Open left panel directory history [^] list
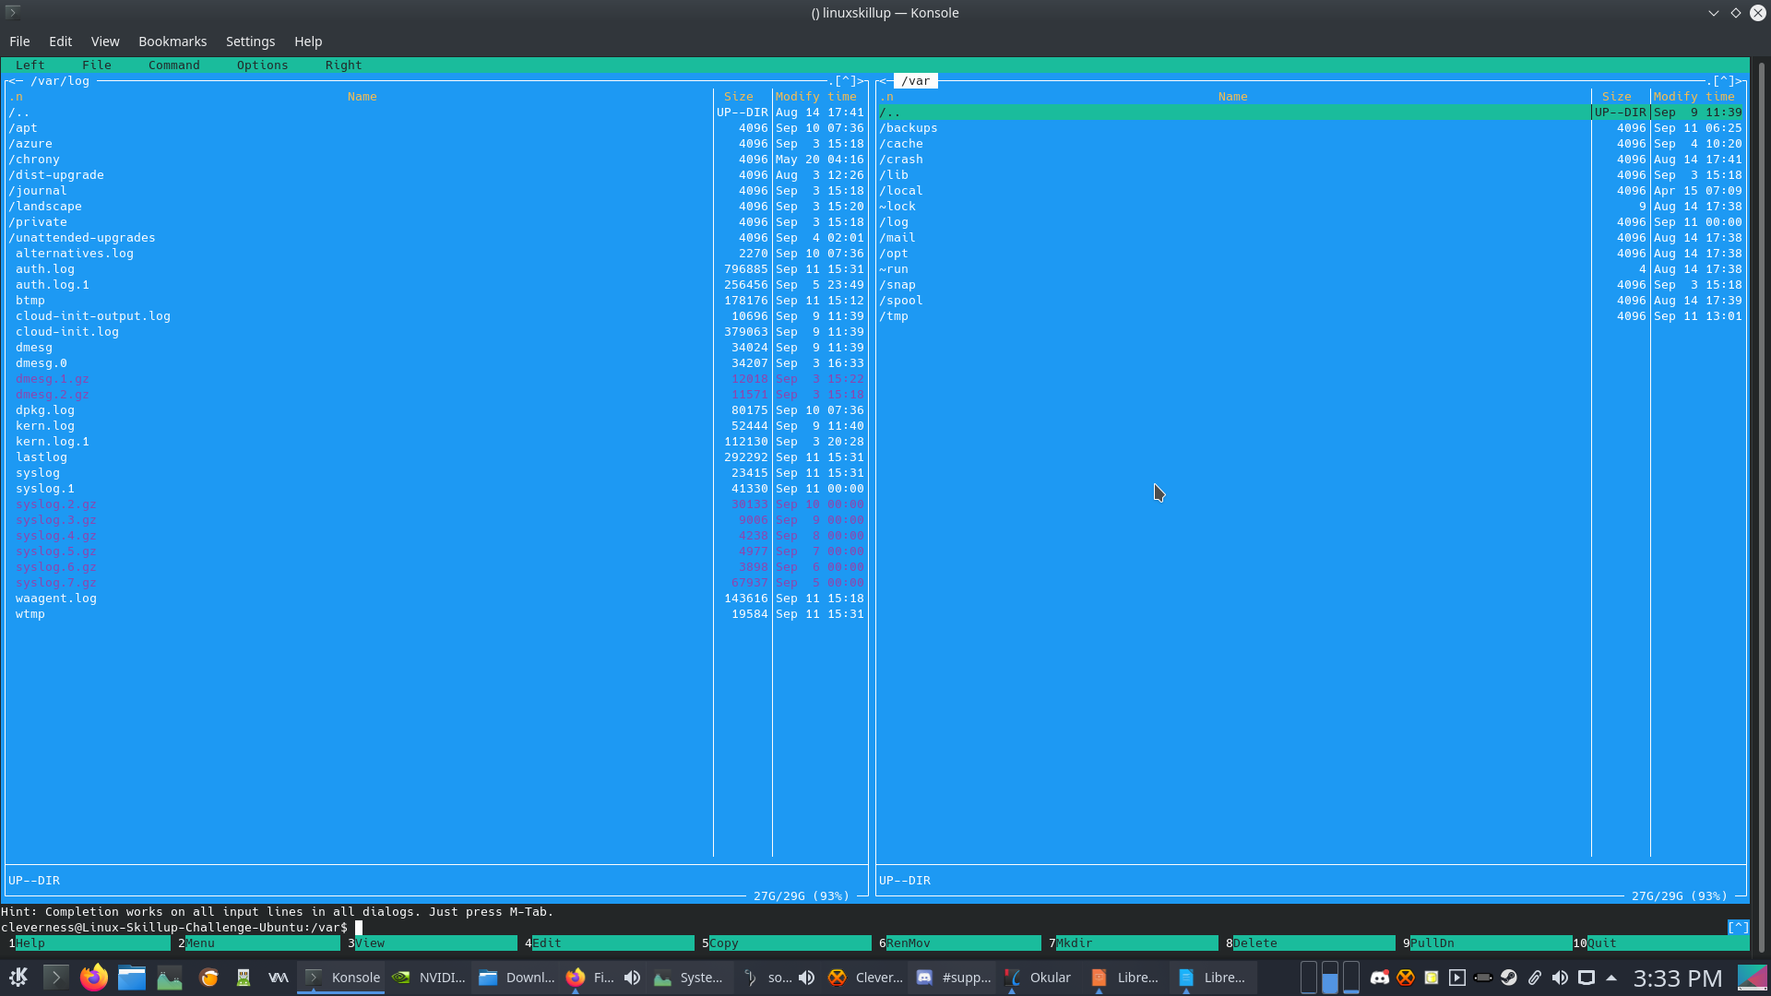 pos(846,81)
